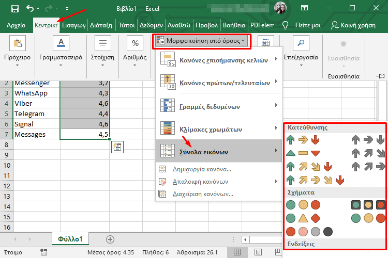Viewport: 388px width, 258px height.
Task: Select 4 colored arrows icon set
Action: click(x=309, y=166)
